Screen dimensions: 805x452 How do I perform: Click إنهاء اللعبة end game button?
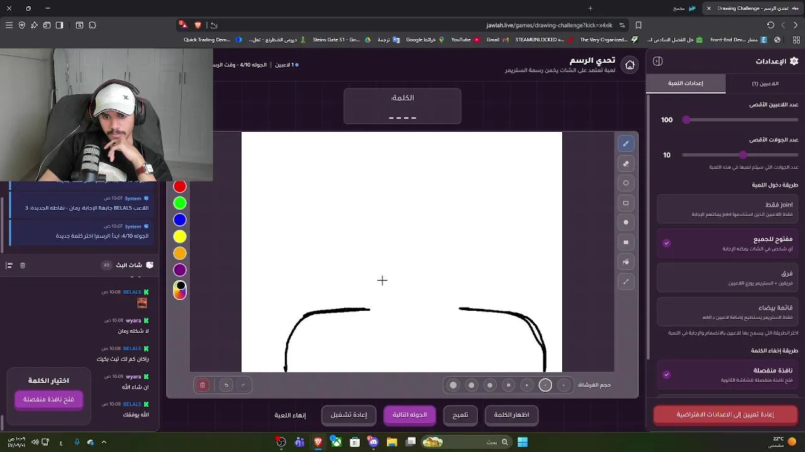tap(290, 415)
